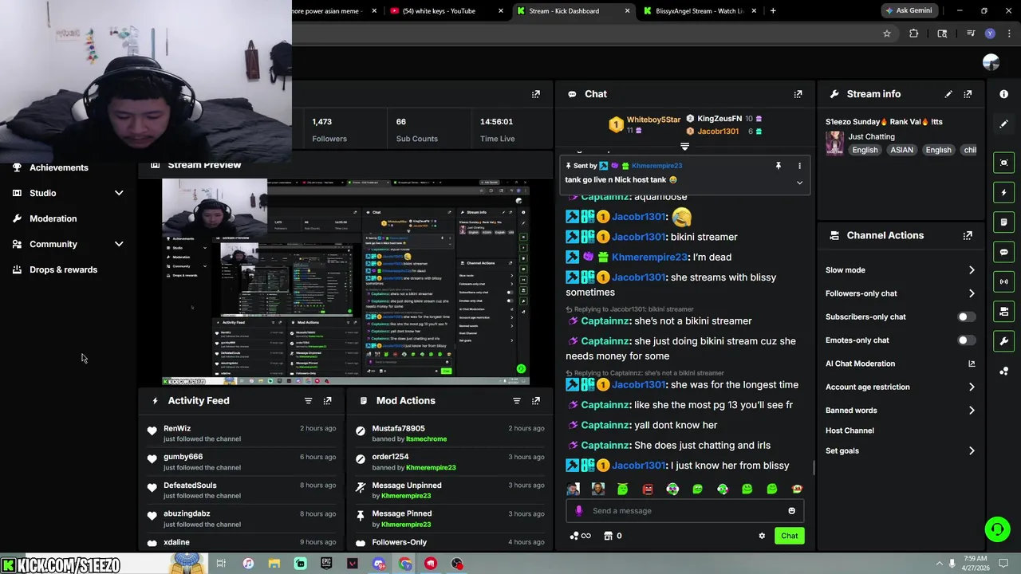Open the chat shop icon with 0

[613, 536]
